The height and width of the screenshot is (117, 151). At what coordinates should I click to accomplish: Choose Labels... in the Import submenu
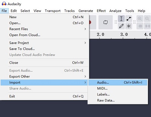118,94
